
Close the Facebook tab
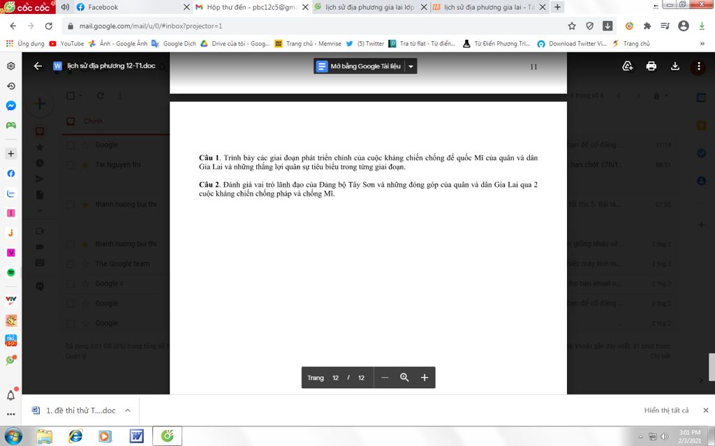[186, 7]
